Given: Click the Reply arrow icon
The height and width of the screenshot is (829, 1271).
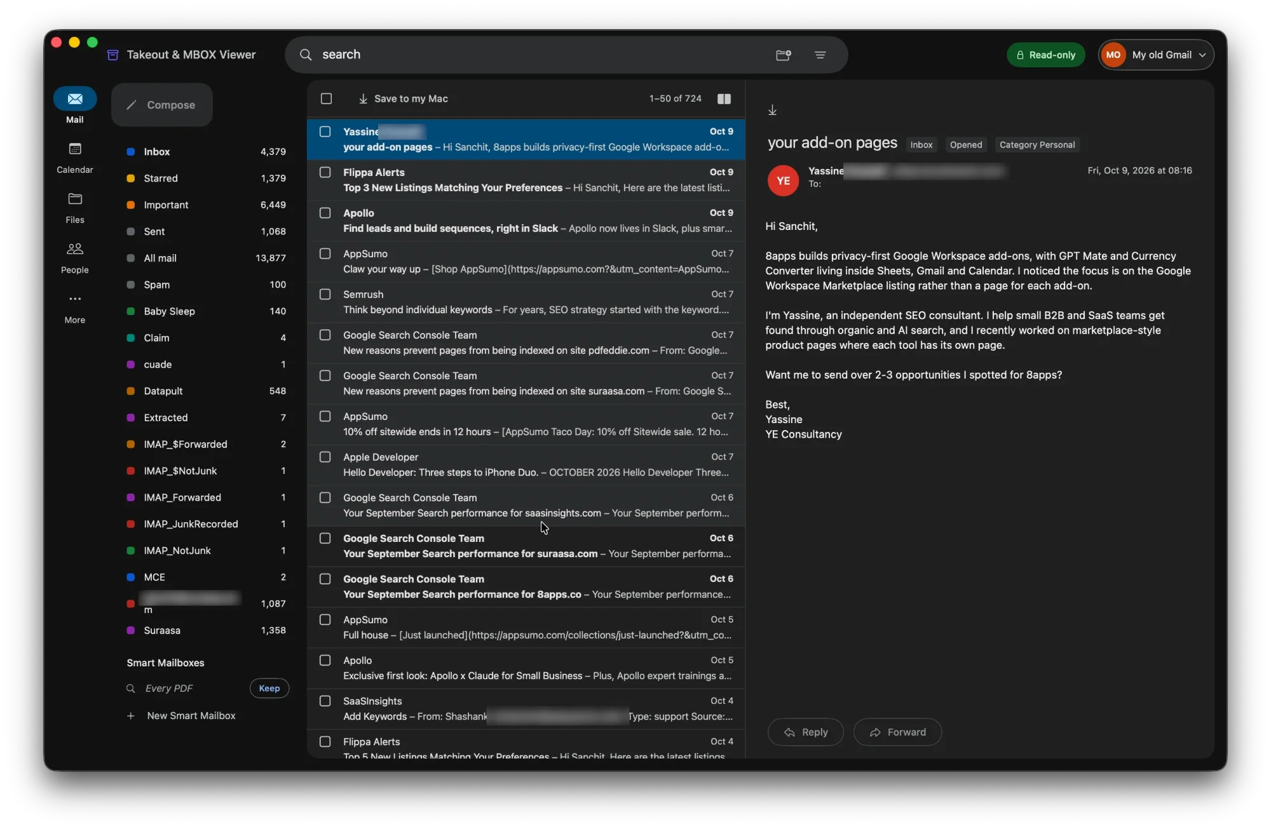Looking at the screenshot, I should (x=789, y=732).
